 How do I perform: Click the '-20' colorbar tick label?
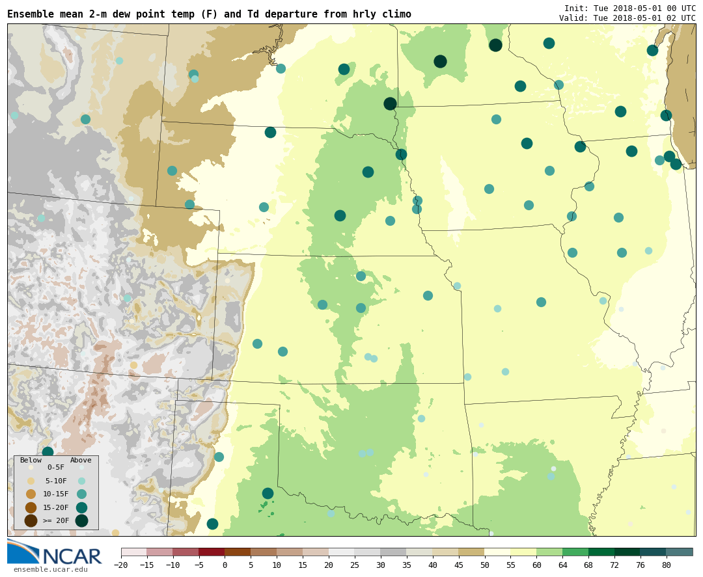[121, 565]
